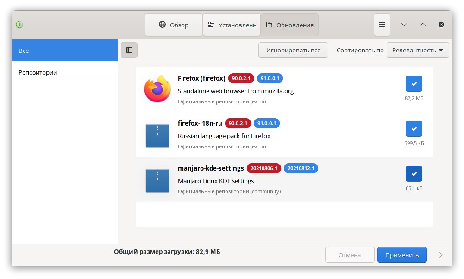Click the blue 20210812-1 version badge

pos(301,168)
